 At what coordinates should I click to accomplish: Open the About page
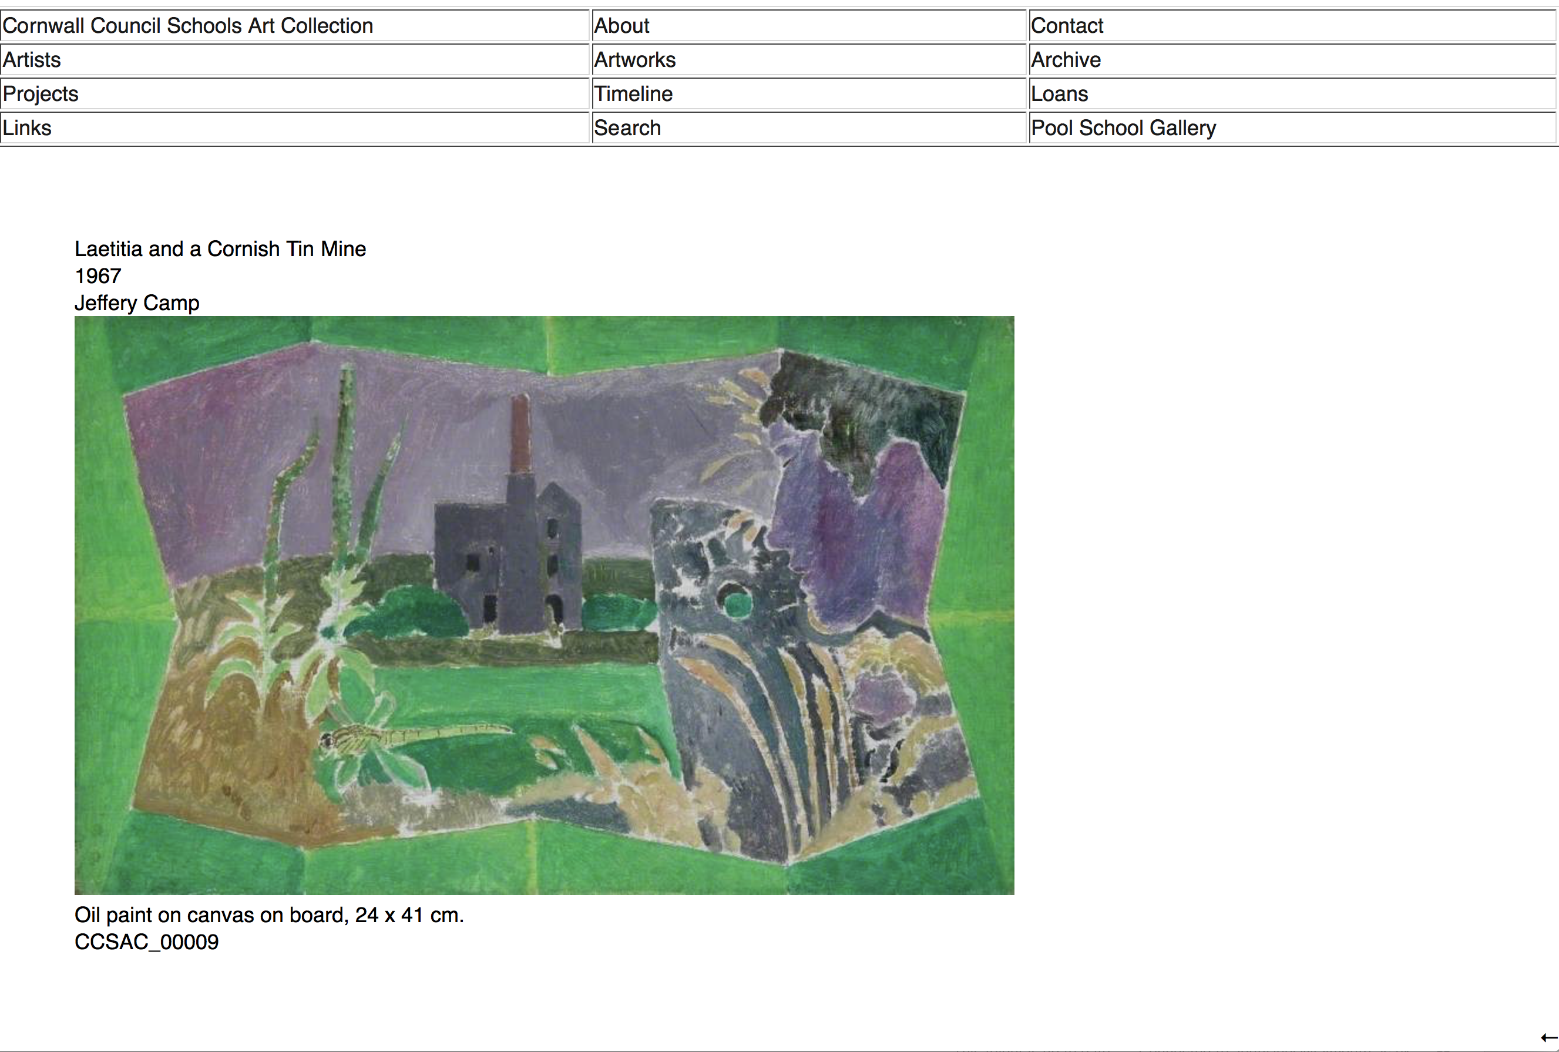[622, 25]
